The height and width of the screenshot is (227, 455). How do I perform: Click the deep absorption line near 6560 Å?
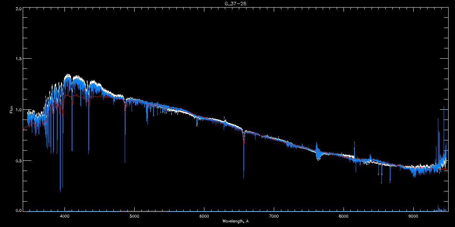point(243,155)
